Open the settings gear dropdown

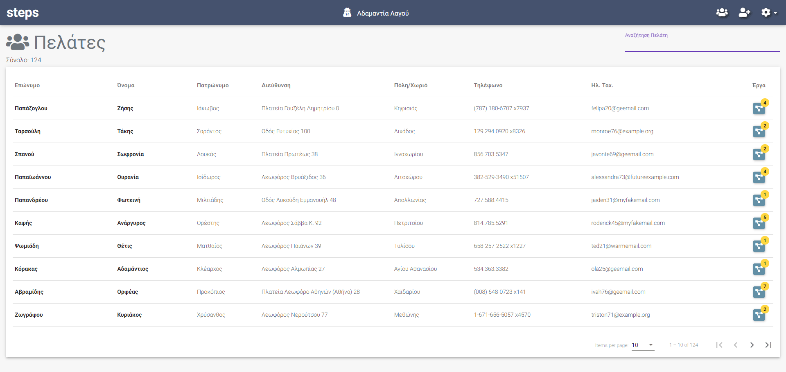769,13
